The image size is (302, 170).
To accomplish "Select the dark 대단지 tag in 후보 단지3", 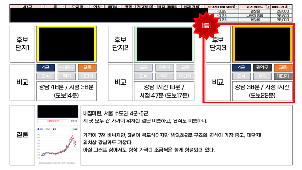I will (283, 76).
